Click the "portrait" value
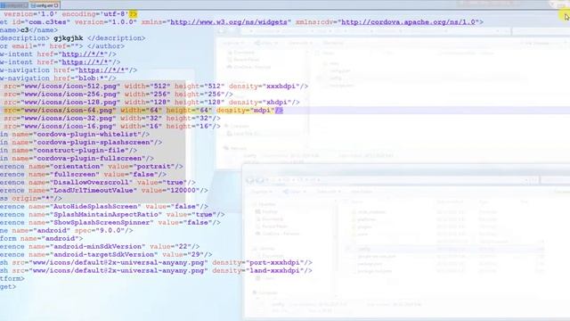 click(x=155, y=167)
